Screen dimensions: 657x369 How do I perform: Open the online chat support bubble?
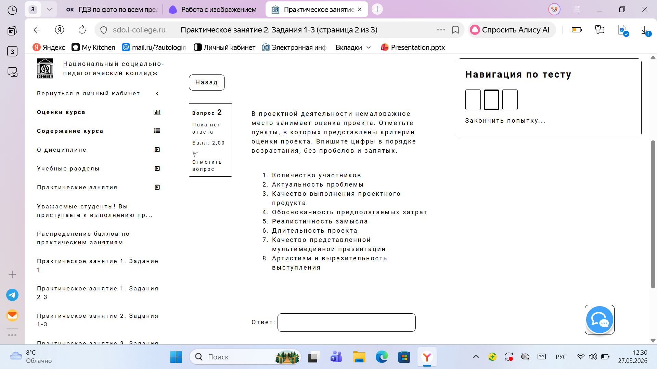[600, 320]
